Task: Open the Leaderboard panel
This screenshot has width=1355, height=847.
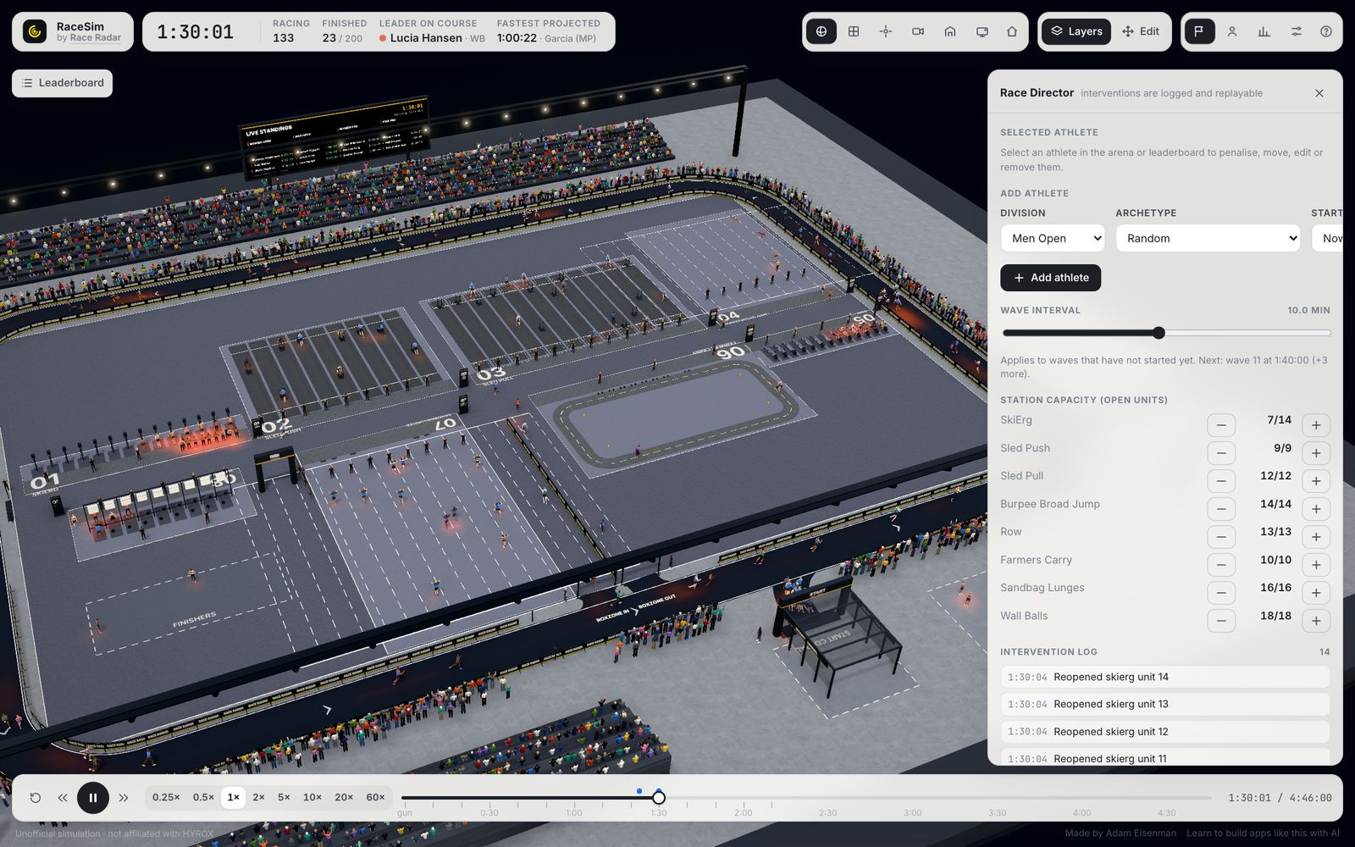Action: 63,83
